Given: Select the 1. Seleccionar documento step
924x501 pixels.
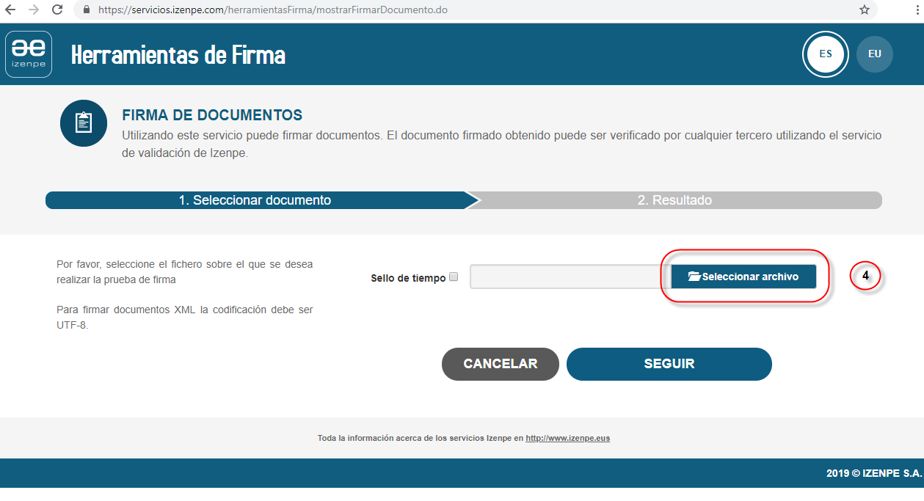Looking at the screenshot, I should pyautogui.click(x=255, y=200).
